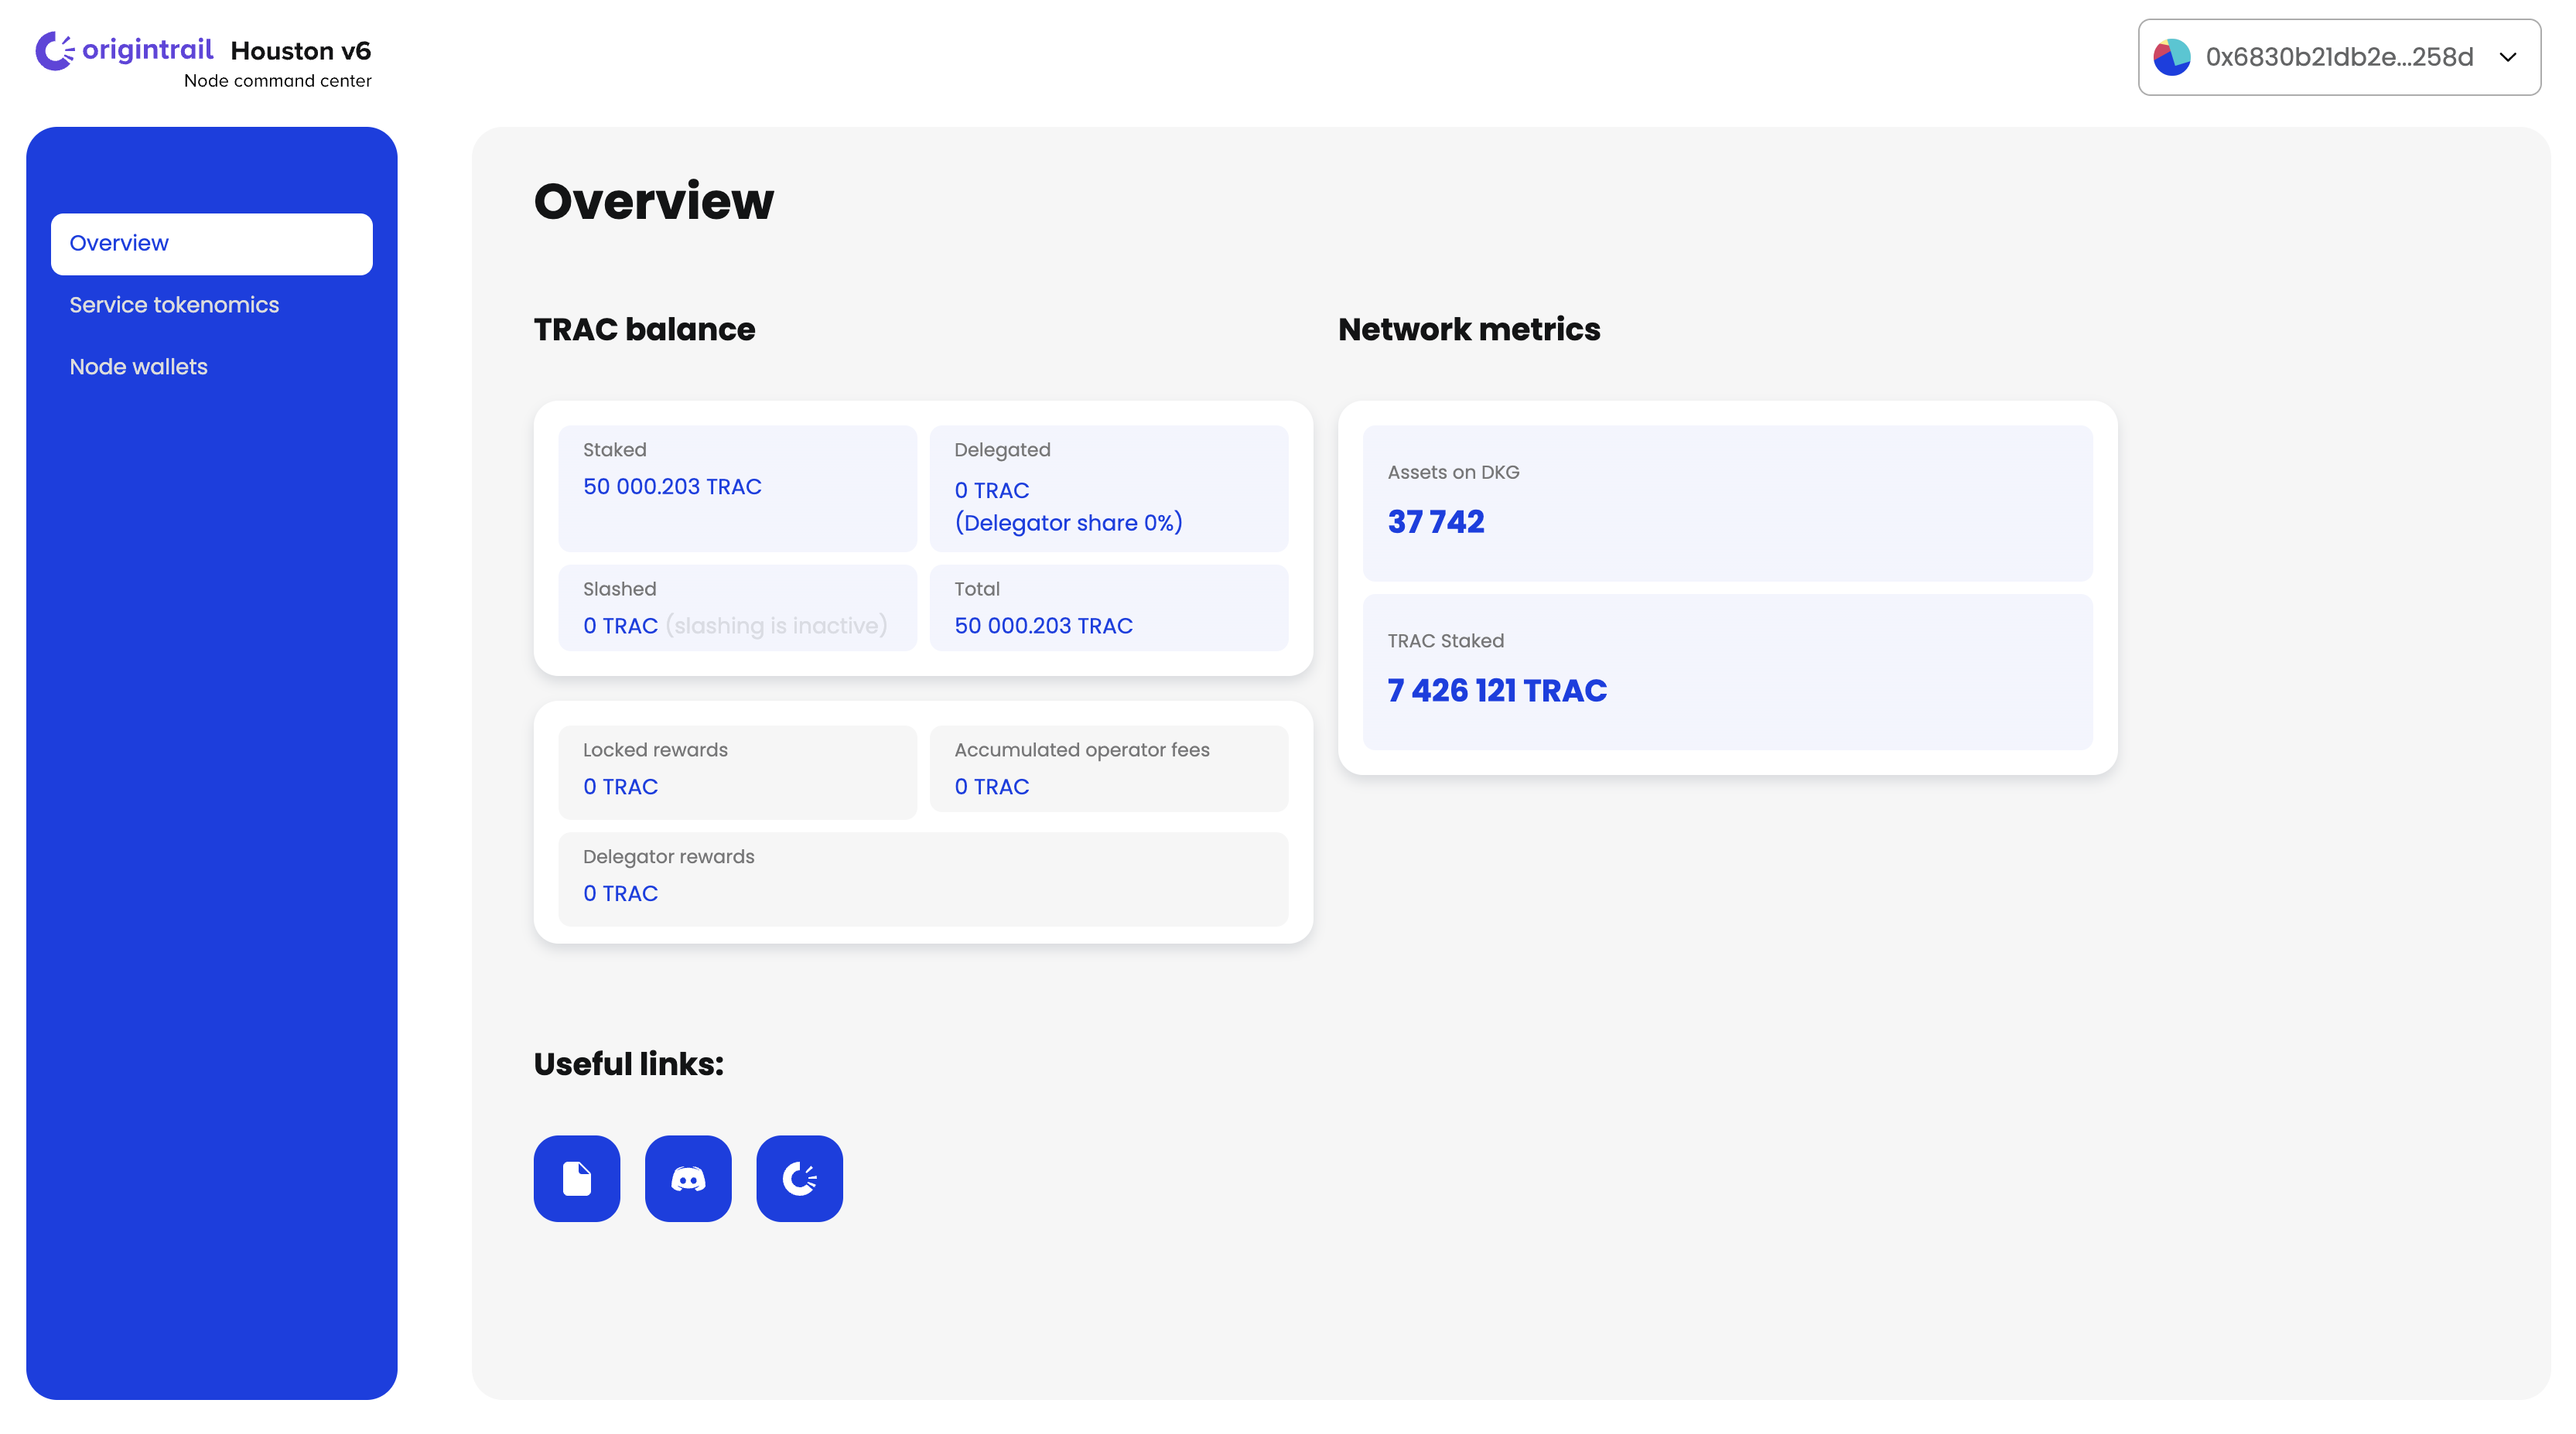Open the Discord community link icon
This screenshot has width=2576, height=1434.
pyautogui.click(x=688, y=1178)
